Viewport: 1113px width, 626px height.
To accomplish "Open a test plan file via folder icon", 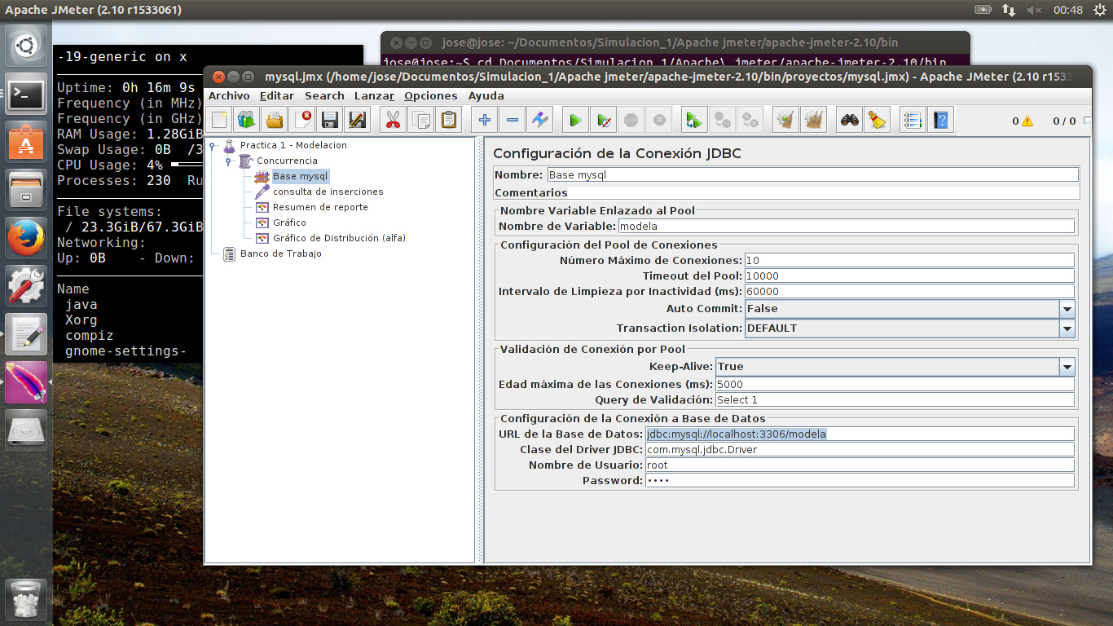I will [275, 120].
